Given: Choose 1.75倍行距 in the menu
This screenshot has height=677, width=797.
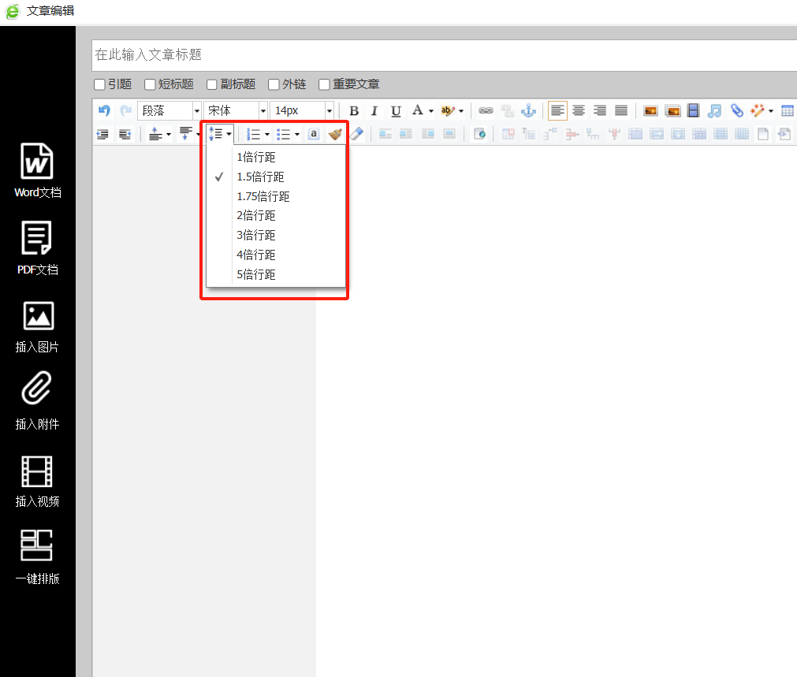Looking at the screenshot, I should [263, 196].
